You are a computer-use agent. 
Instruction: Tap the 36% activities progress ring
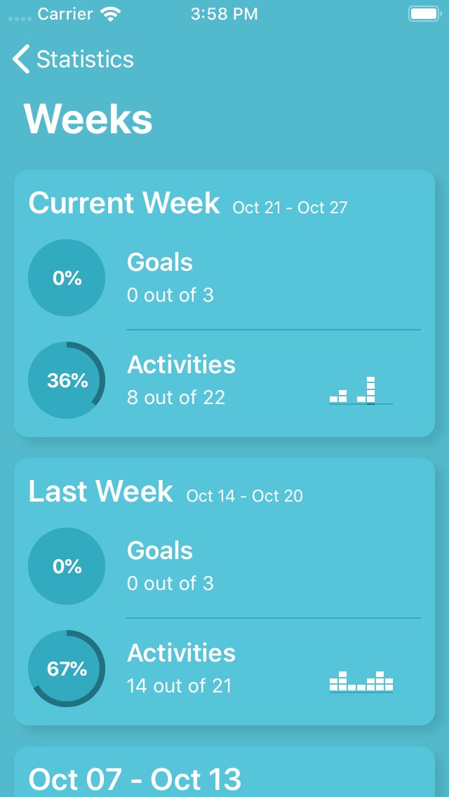(x=67, y=380)
